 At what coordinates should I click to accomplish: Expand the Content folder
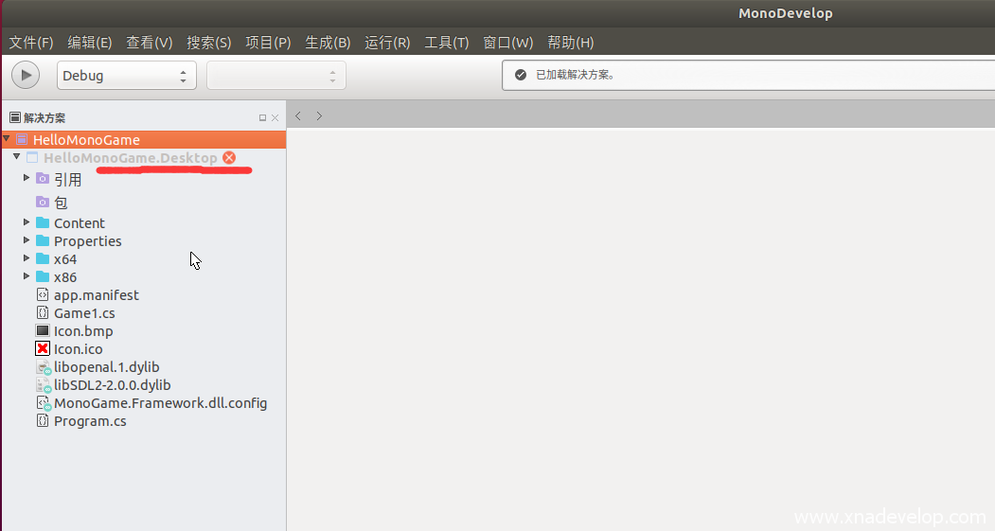tap(27, 222)
